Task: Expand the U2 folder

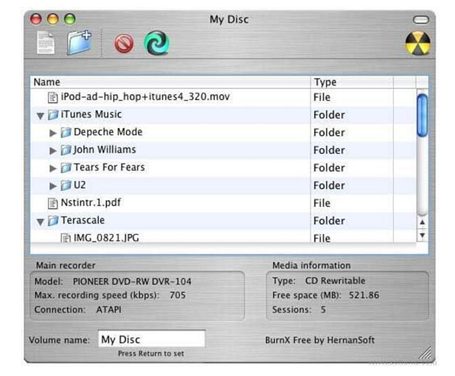Action: [x=53, y=186]
